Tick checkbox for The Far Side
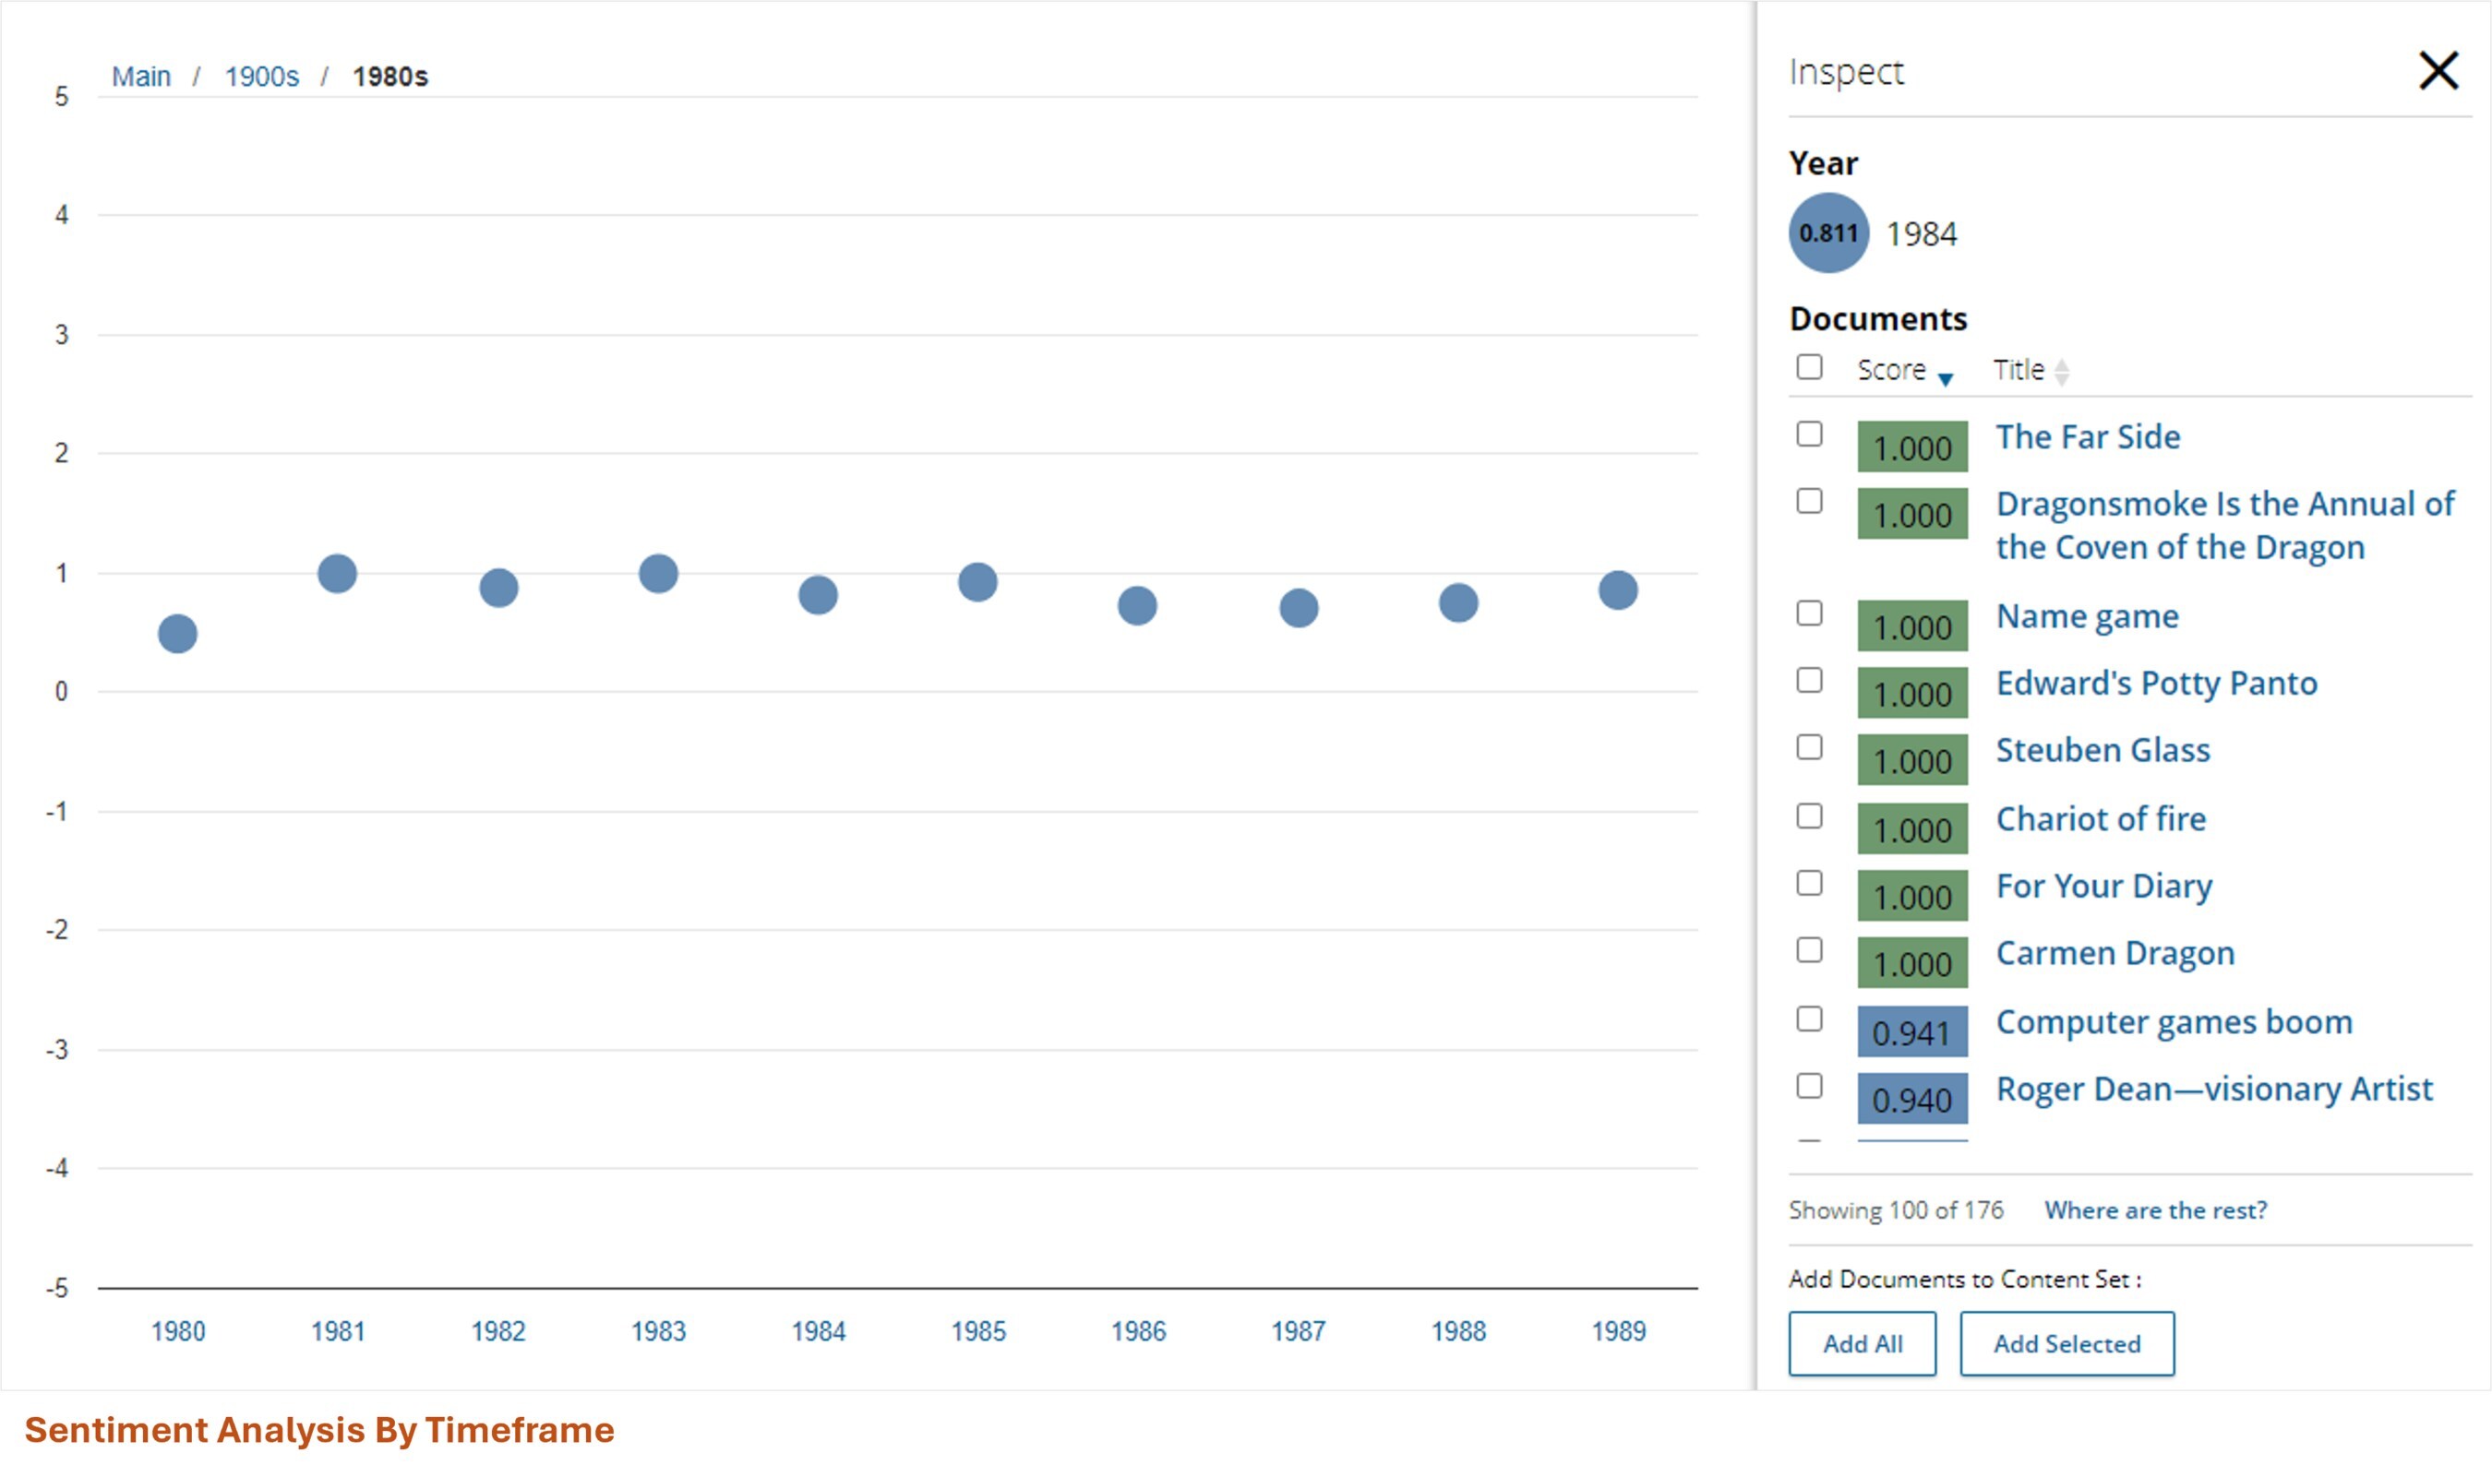The width and height of the screenshot is (2492, 1477). [x=1809, y=435]
